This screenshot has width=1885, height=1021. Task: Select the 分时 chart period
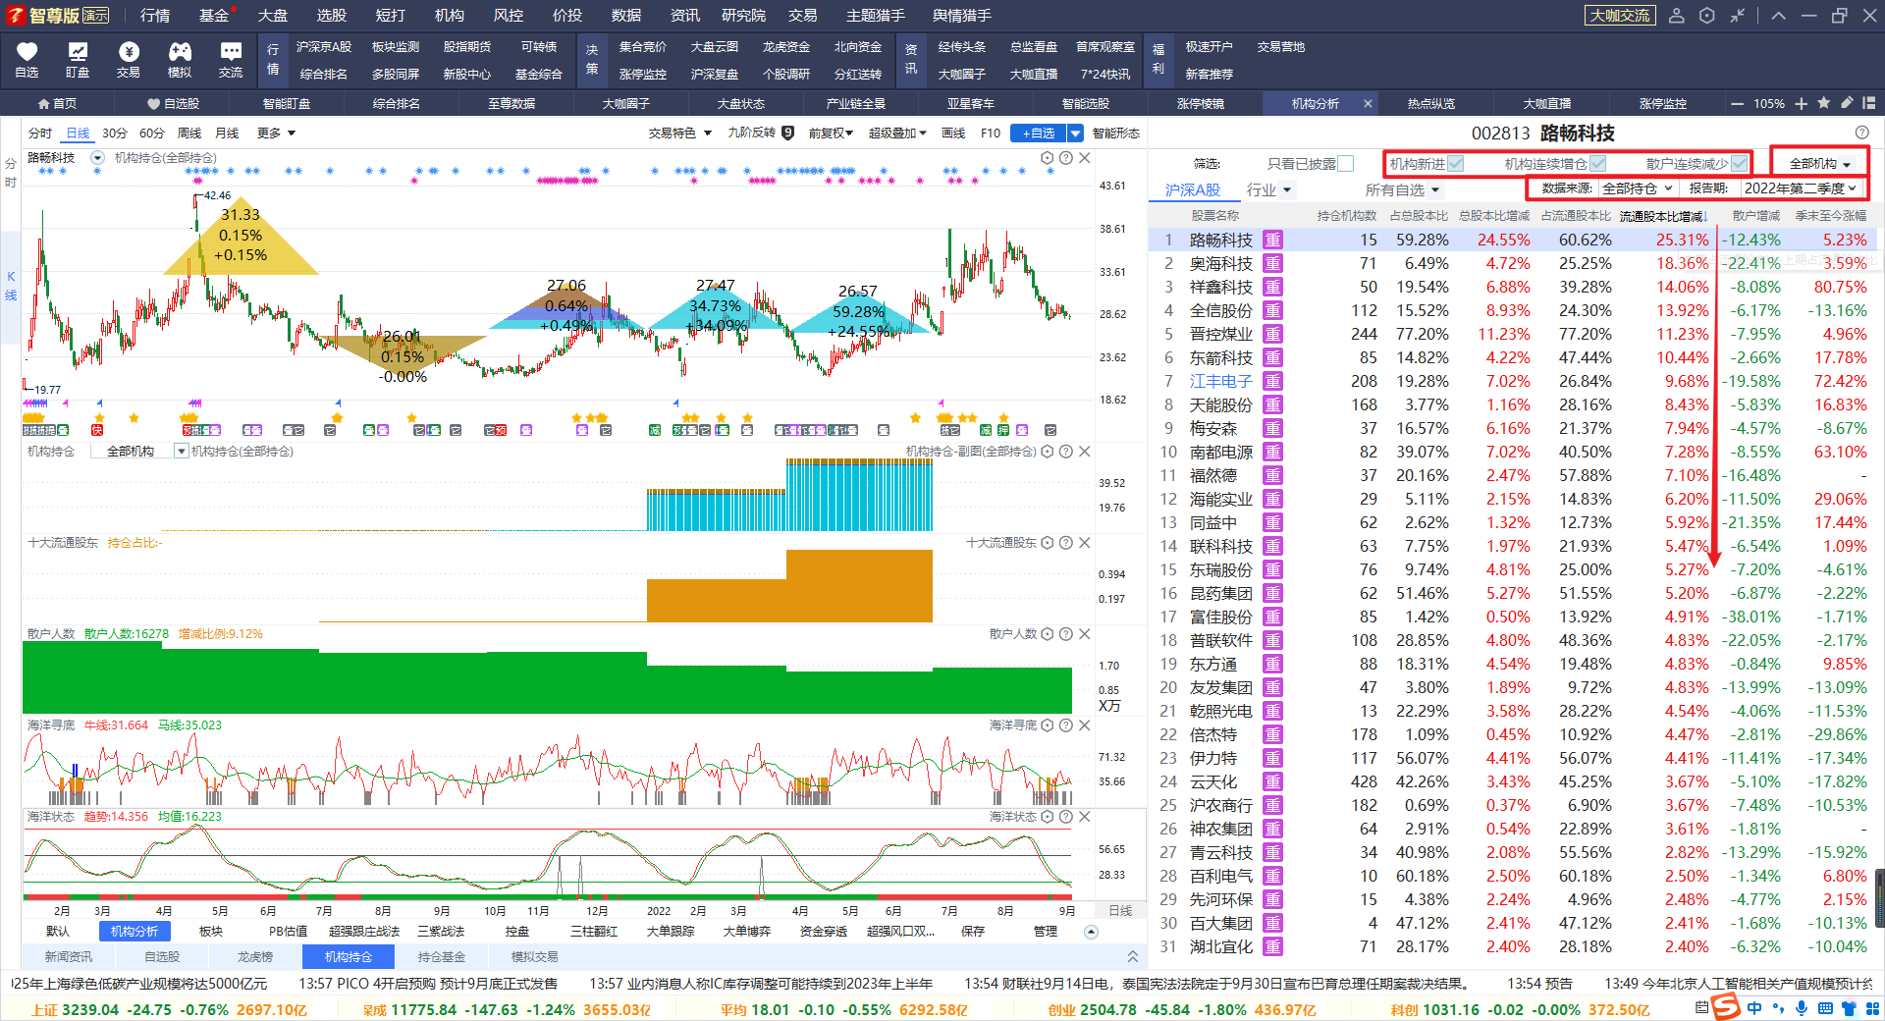click(40, 133)
